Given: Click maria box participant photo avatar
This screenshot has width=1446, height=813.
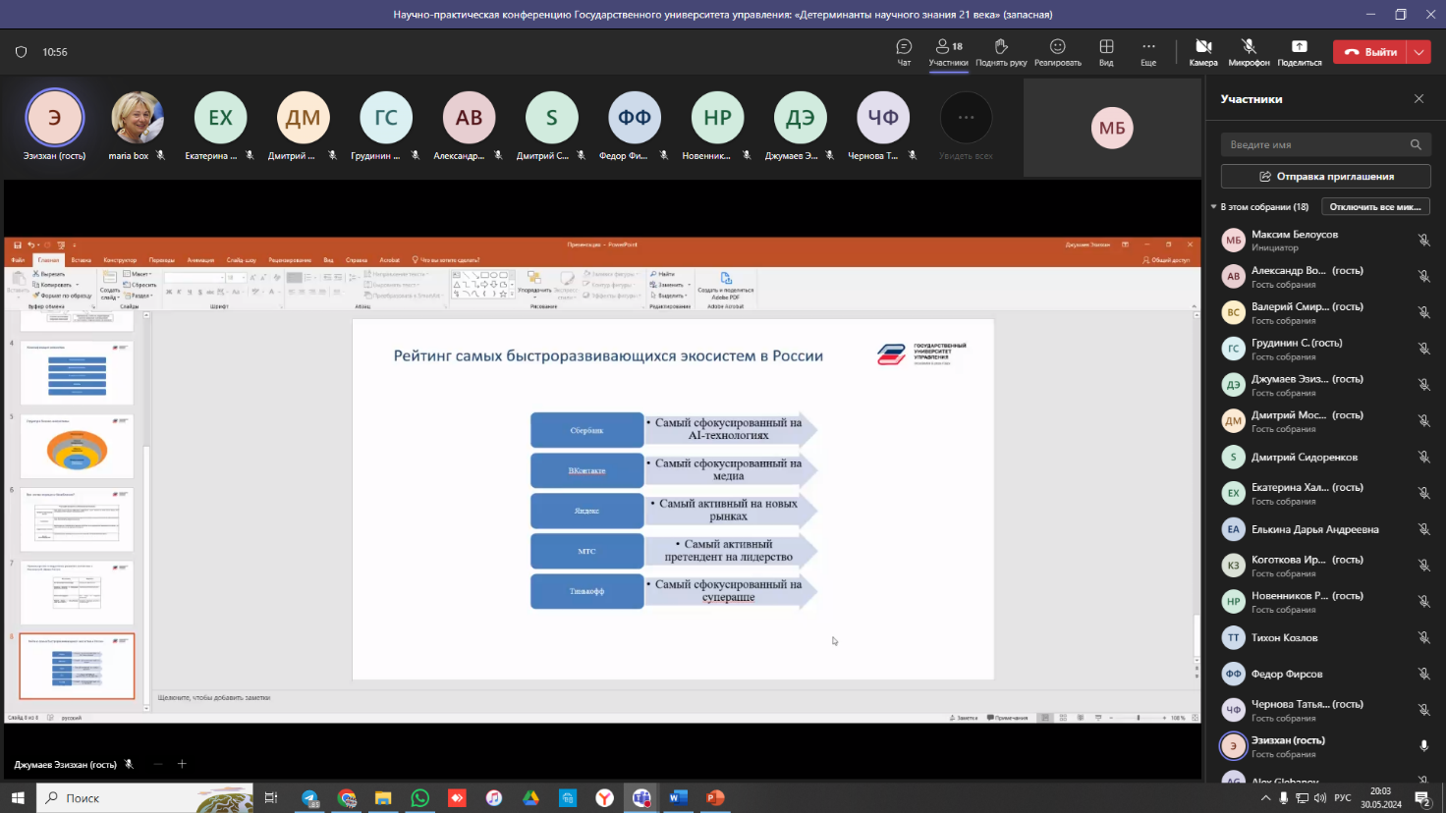Looking at the screenshot, I should (x=137, y=117).
